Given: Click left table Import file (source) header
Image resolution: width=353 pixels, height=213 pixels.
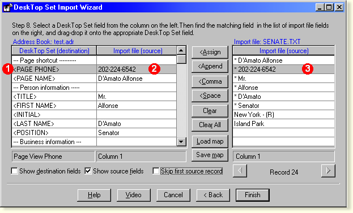Looking at the screenshot, I should [x=137, y=51].
